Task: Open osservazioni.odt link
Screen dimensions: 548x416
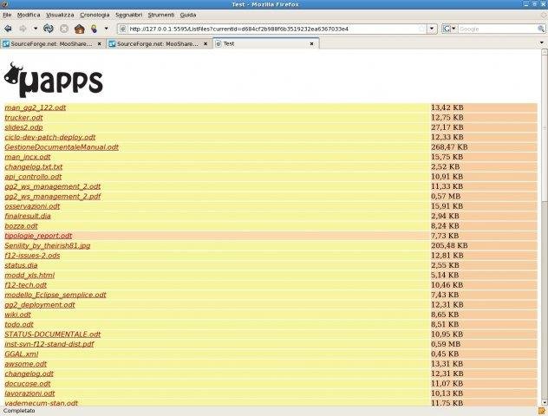Action: click(32, 206)
